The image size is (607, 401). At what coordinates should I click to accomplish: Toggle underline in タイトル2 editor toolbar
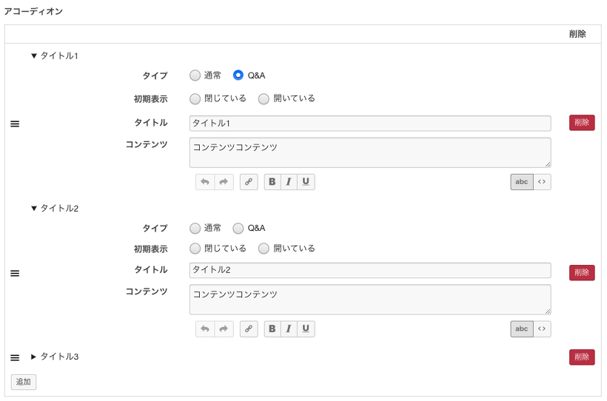[306, 328]
